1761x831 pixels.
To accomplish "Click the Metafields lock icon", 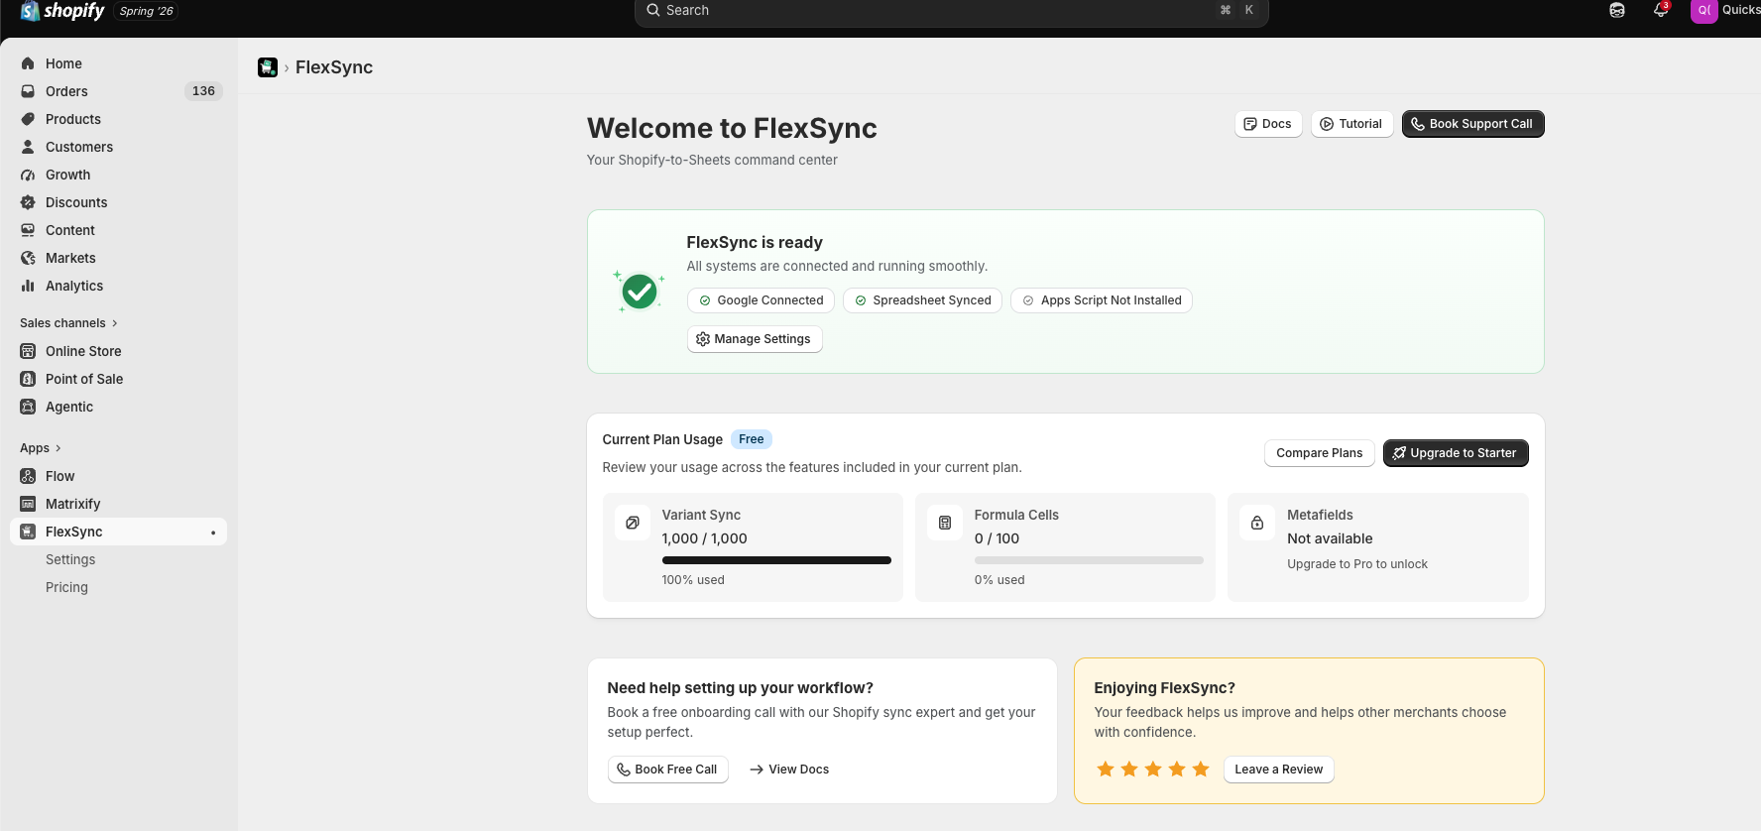I will click(x=1257, y=523).
